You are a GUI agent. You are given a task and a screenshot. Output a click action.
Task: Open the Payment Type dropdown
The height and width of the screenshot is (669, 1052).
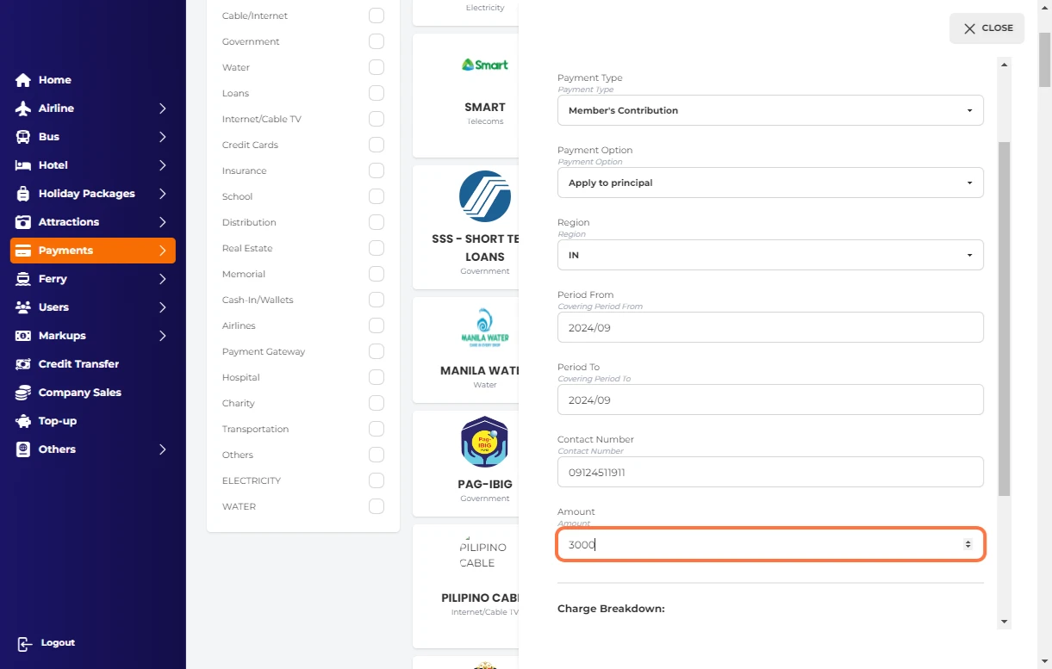pyautogui.click(x=769, y=110)
